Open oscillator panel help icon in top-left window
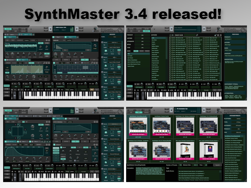251x188 pixels. (47, 40)
